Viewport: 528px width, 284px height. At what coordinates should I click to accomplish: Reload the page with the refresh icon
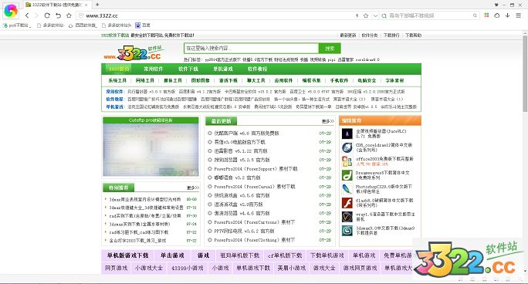point(47,15)
